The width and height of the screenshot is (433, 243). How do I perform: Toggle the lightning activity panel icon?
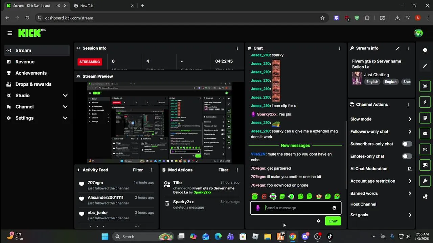click(x=425, y=102)
